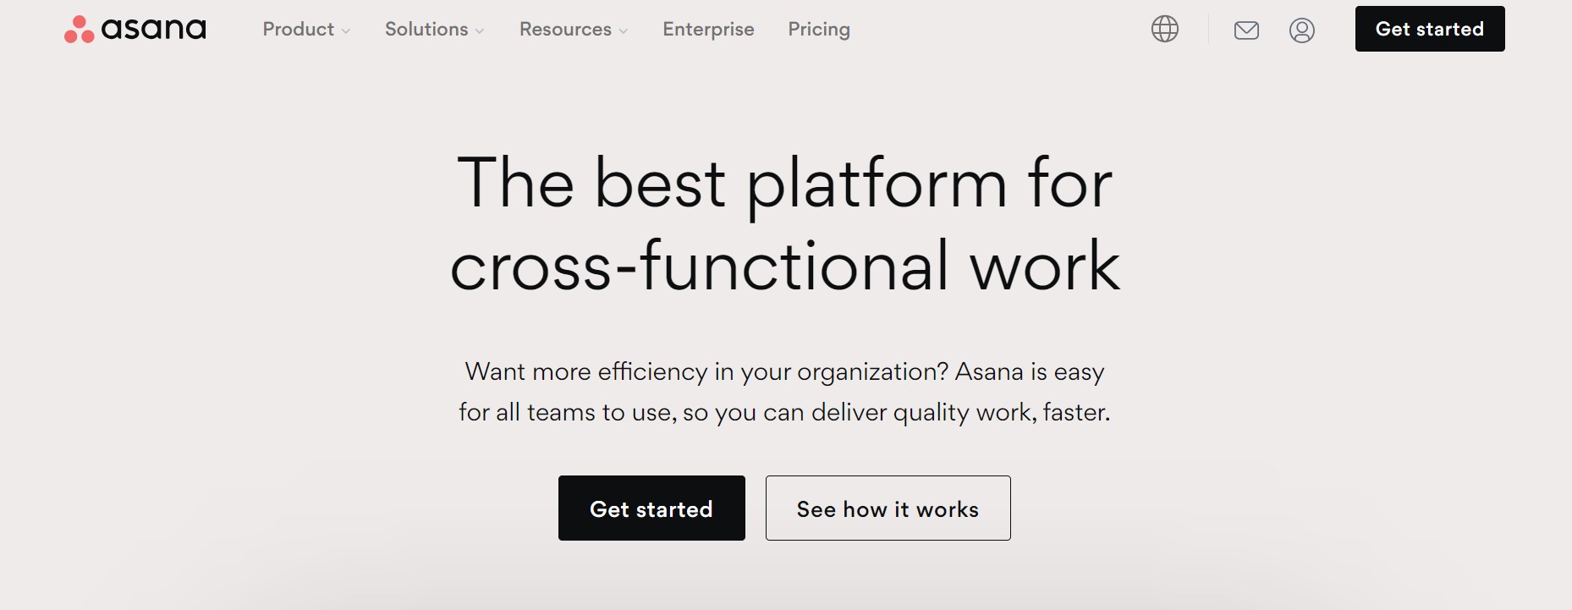The height and width of the screenshot is (610, 1572).
Task: Click the efficiency description text
Action: (785, 391)
